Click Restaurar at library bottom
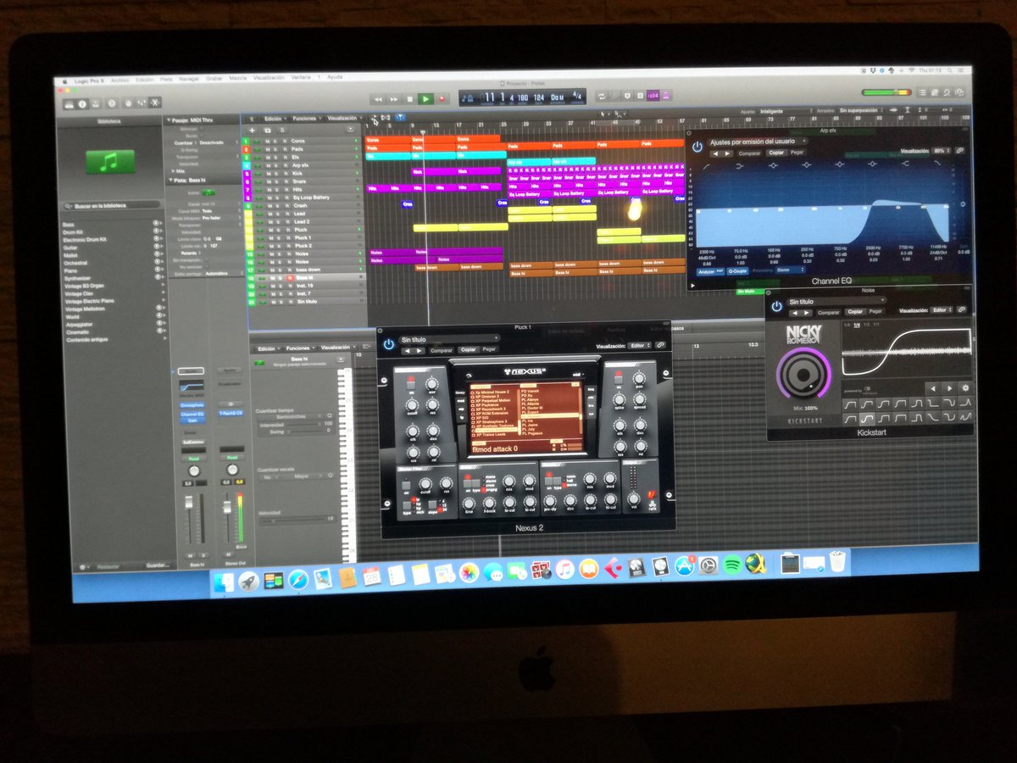Image resolution: width=1017 pixels, height=763 pixels. [x=108, y=565]
